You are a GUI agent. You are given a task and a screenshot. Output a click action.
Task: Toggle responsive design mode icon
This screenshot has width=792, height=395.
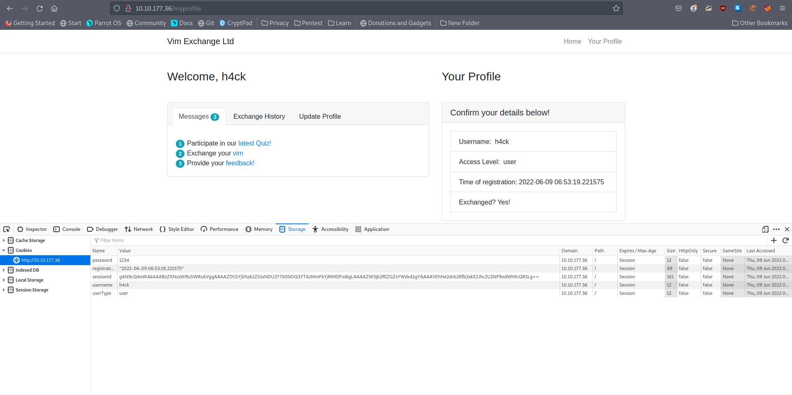point(765,229)
